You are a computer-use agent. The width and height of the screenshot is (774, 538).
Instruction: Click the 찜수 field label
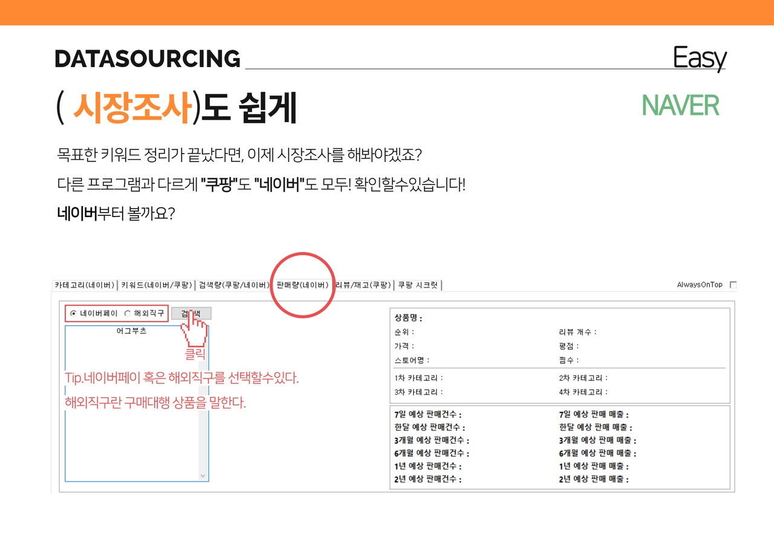point(569,360)
